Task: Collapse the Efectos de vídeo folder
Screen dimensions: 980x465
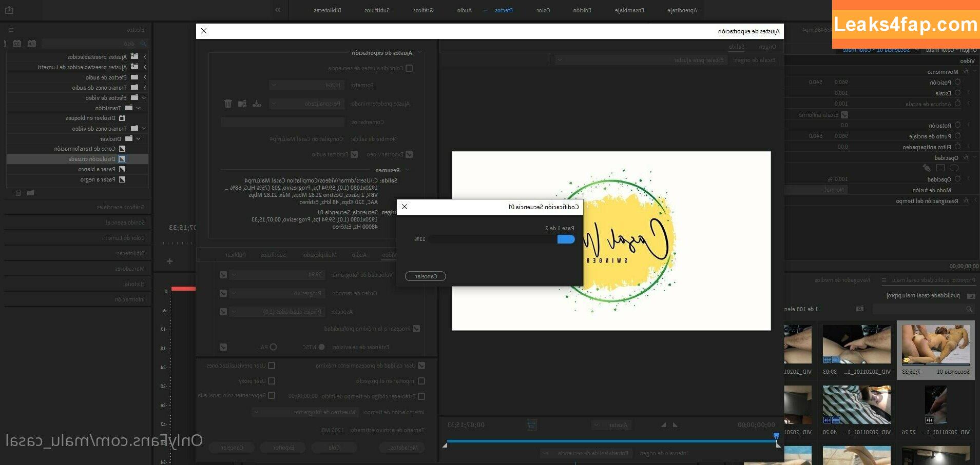Action: (144, 98)
